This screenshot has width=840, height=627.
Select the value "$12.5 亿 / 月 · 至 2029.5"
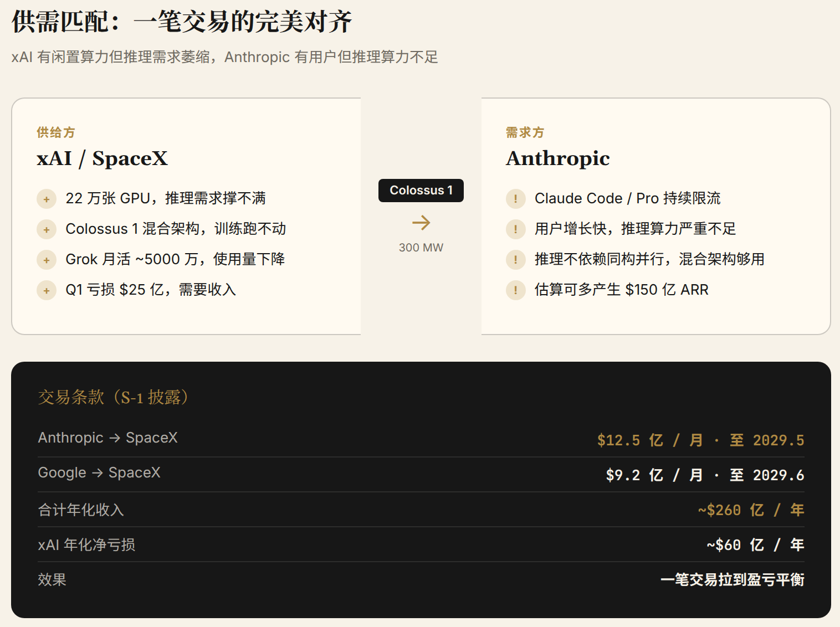(x=700, y=440)
